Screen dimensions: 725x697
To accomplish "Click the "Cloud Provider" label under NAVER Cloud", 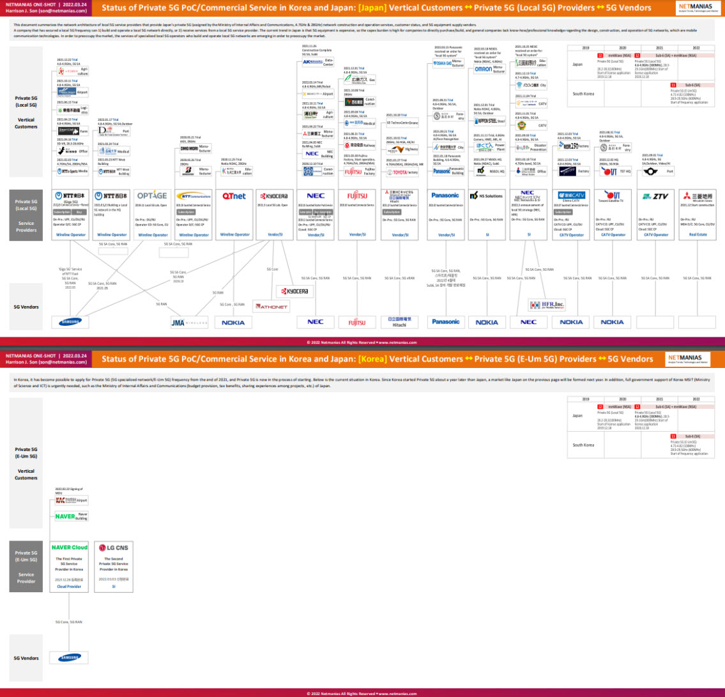I will (x=69, y=586).
